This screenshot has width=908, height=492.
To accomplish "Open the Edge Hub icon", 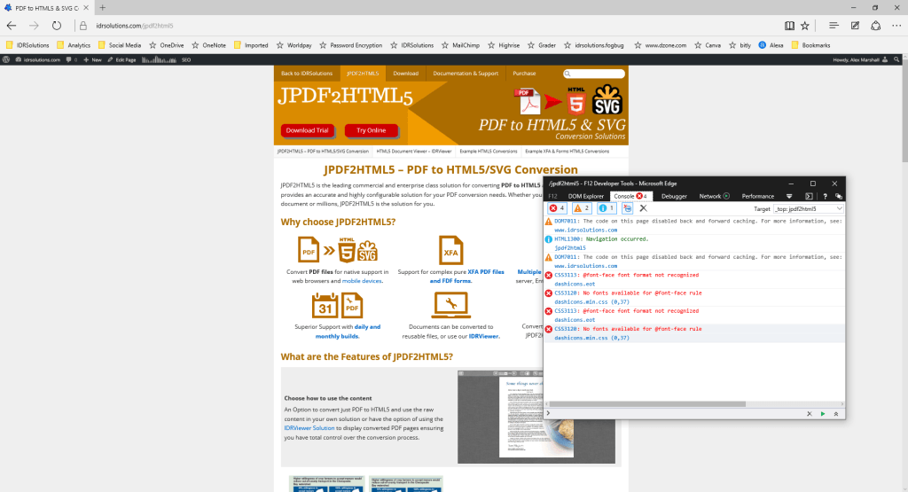I will 832,26.
